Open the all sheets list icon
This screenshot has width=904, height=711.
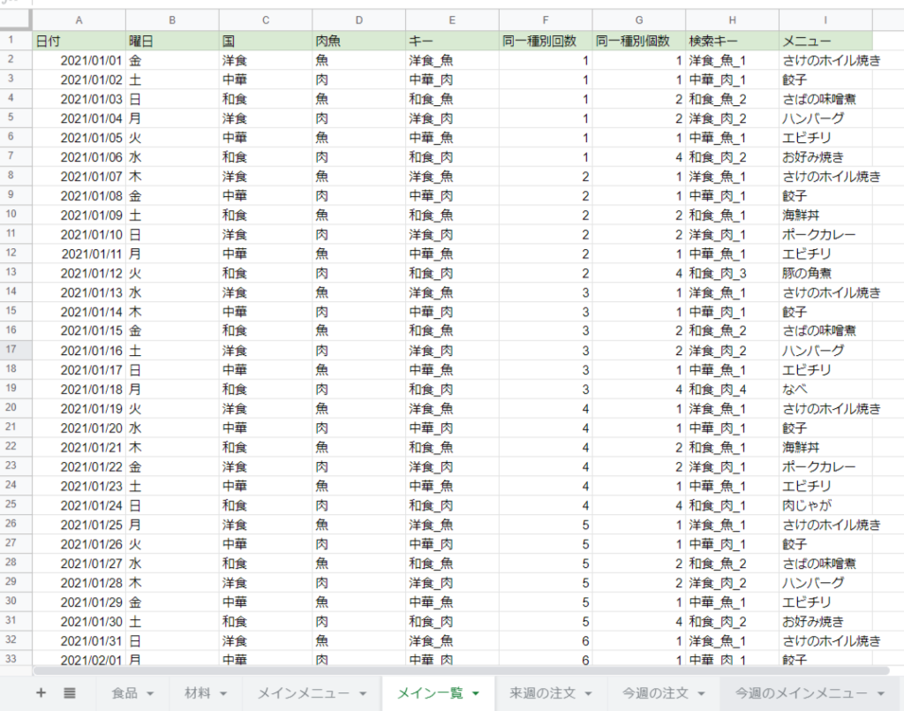tap(70, 693)
